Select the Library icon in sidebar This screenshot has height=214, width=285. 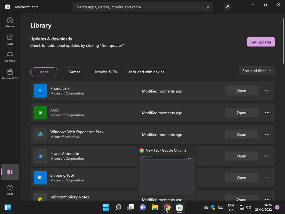(x=10, y=172)
